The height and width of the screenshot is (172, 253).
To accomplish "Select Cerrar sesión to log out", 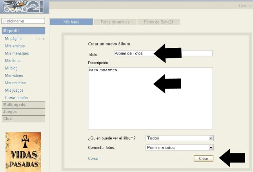I will click(x=16, y=98).
